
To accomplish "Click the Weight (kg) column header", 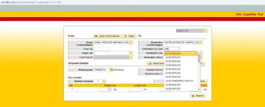I will (x=110, y=85).
